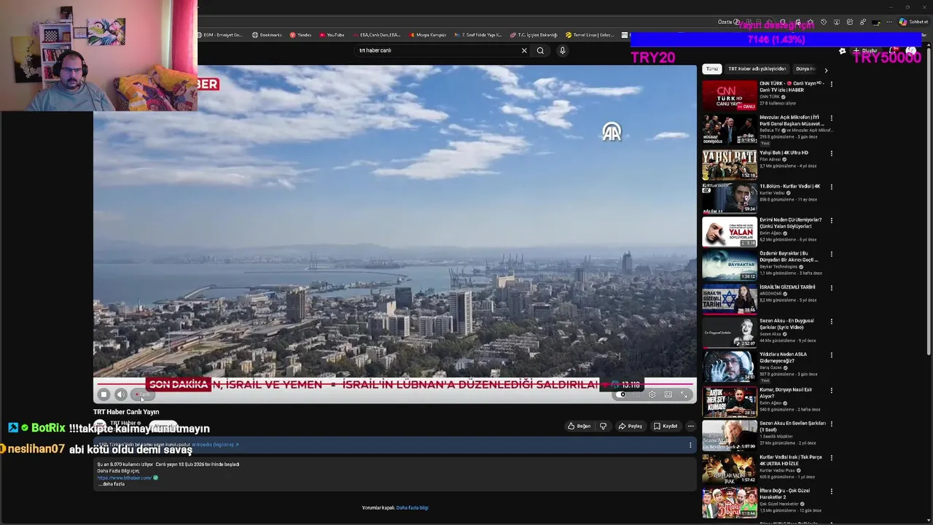Open Yahşi Batı 4K Ultra HD thumbnail
Image resolution: width=933 pixels, height=525 pixels.
pyautogui.click(x=730, y=164)
